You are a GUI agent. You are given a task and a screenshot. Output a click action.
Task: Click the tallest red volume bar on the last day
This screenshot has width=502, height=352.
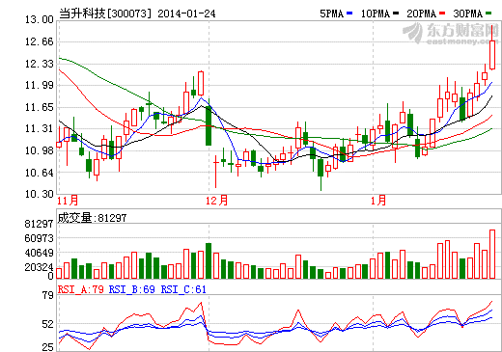pyautogui.click(x=492, y=254)
